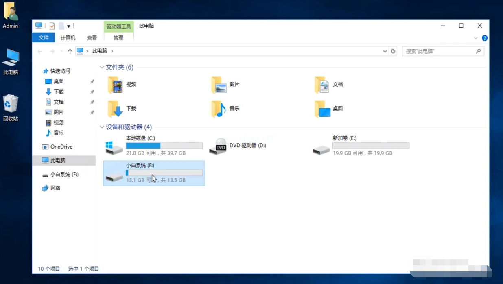Click the Help question mark icon

484,38
